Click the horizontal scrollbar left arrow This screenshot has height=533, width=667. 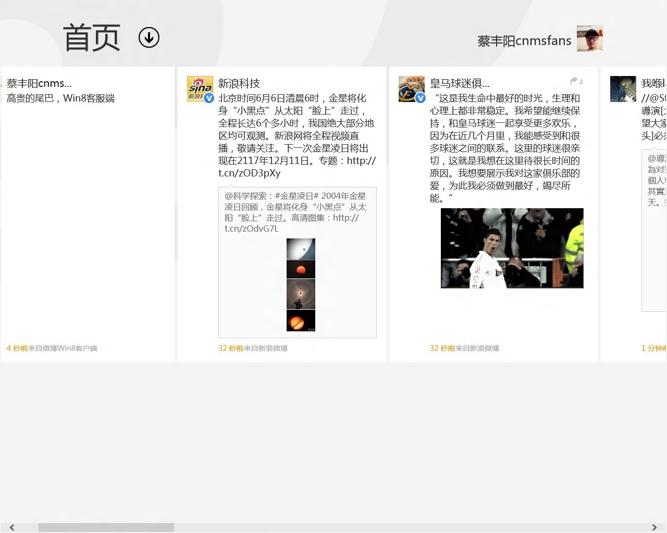[12, 528]
